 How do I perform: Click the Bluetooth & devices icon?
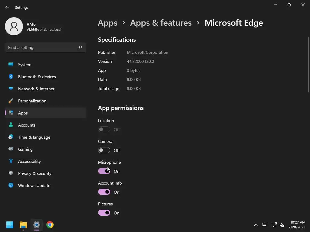11,77
